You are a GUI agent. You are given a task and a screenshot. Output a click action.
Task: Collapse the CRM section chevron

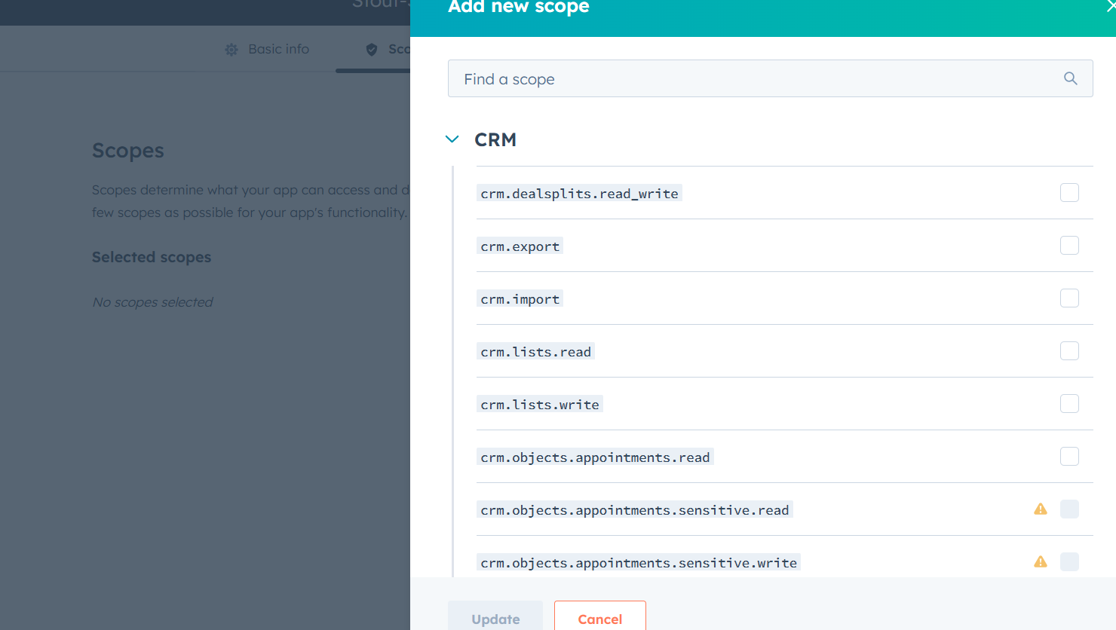point(452,139)
